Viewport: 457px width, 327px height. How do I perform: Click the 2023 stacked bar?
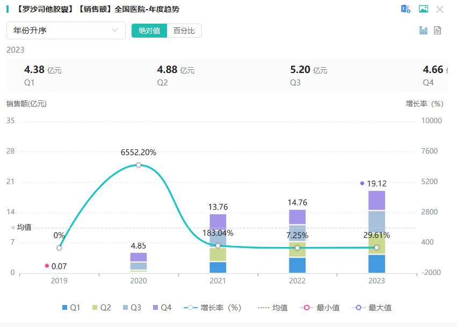(376, 231)
